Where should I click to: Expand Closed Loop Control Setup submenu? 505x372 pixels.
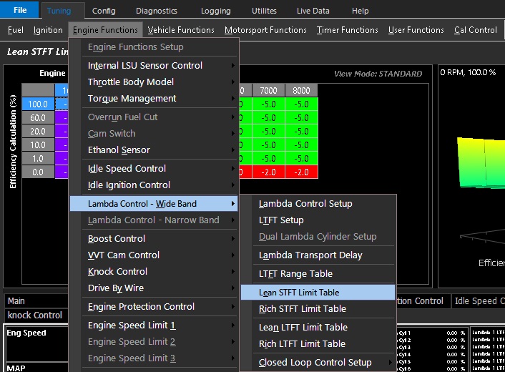pos(315,363)
